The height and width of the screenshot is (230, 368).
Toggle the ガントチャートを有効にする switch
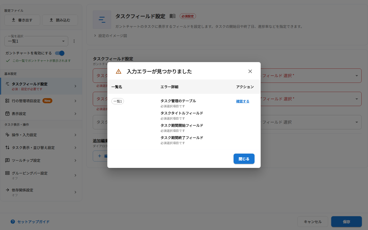(x=60, y=53)
